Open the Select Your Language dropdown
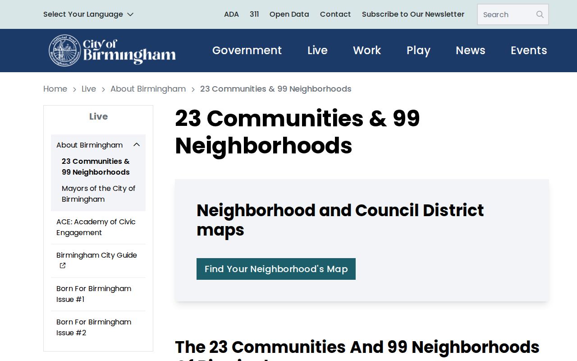The height and width of the screenshot is (361, 577). coord(88,14)
